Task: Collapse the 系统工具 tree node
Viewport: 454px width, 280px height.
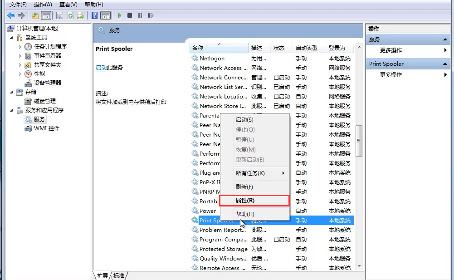Action: [x=12, y=38]
